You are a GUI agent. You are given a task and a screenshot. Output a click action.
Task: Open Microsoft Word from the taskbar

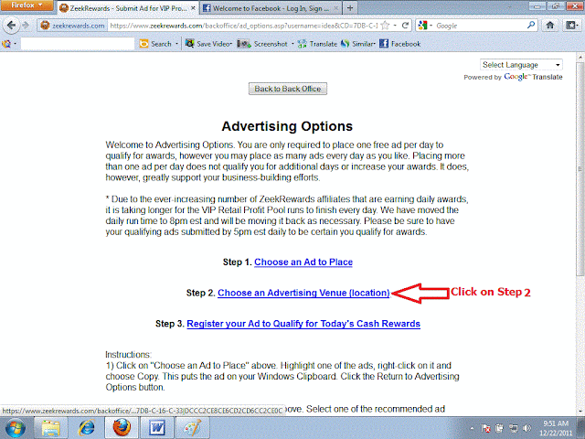coord(157,428)
